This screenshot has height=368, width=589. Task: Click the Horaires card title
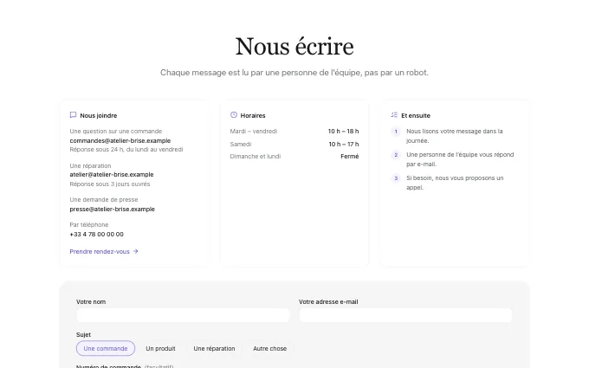coord(253,116)
